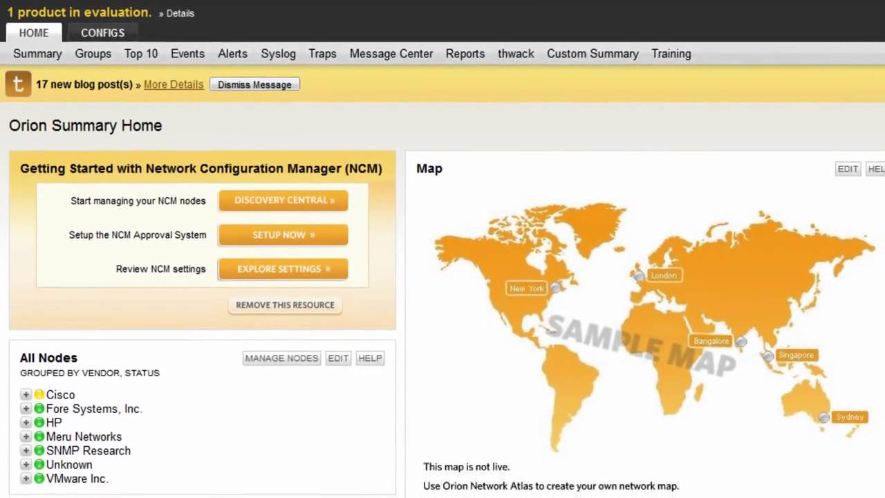Expand the VMware Inc. group
885x498 pixels.
click(x=26, y=479)
